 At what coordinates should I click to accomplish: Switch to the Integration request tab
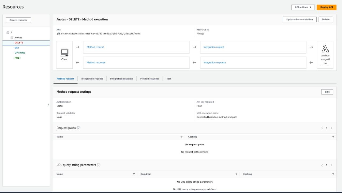click(92, 79)
